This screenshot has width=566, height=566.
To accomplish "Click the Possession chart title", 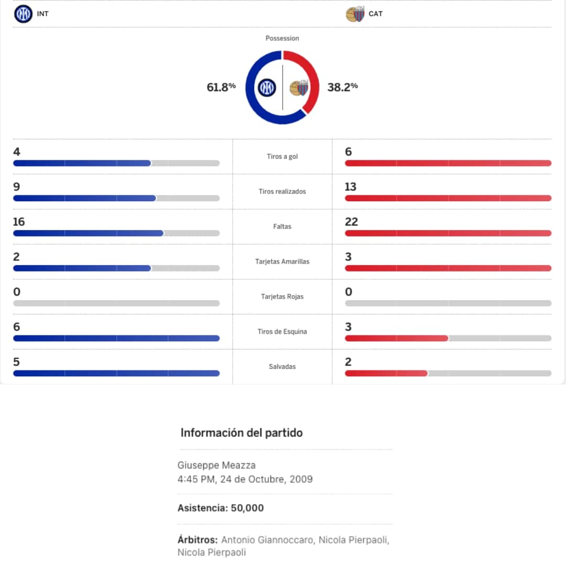I will (282, 38).
